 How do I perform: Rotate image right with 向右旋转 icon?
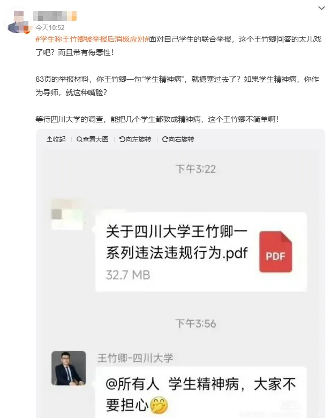coord(165,139)
